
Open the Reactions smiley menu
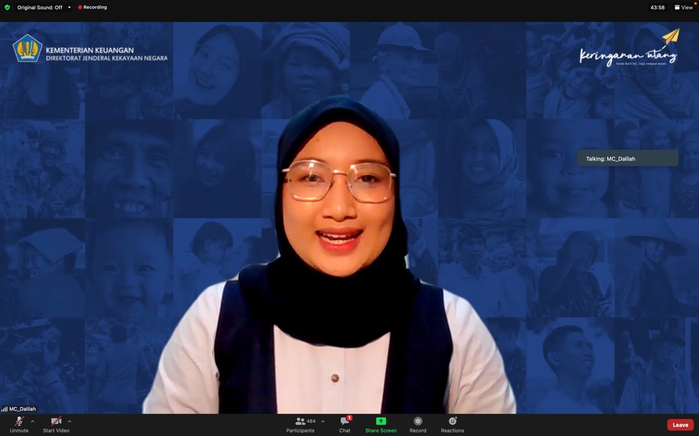(x=452, y=424)
